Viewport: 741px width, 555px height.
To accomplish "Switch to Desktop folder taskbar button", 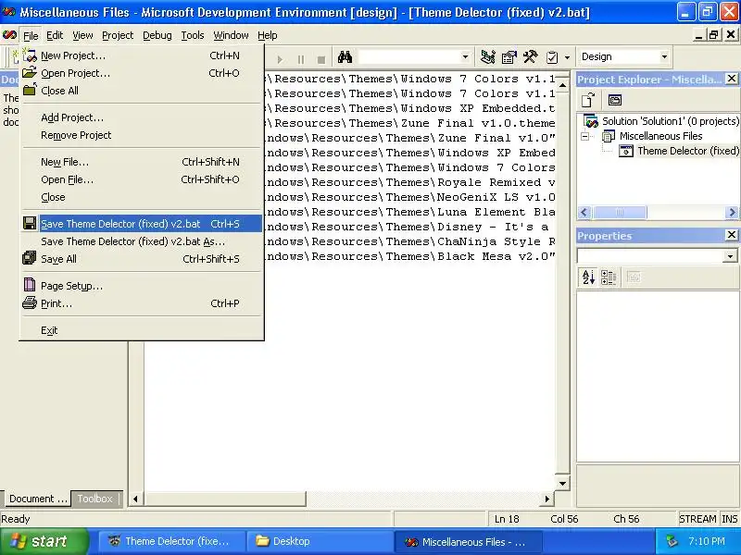I will point(318,541).
